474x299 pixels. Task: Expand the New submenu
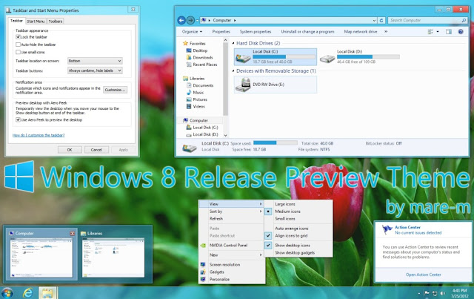click(x=232, y=255)
